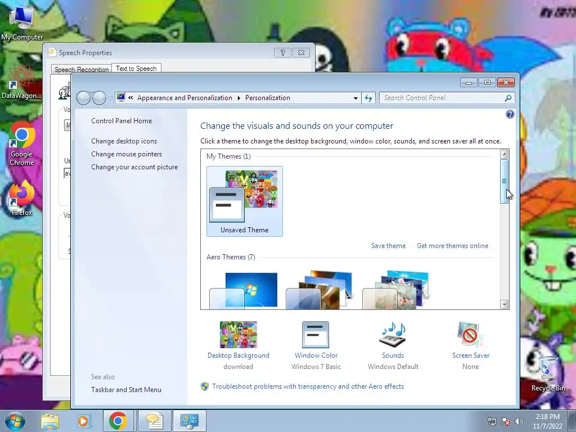The image size is (576, 432).
Task: Click the taskbar clock showing 2:18 PM
Action: (x=547, y=421)
